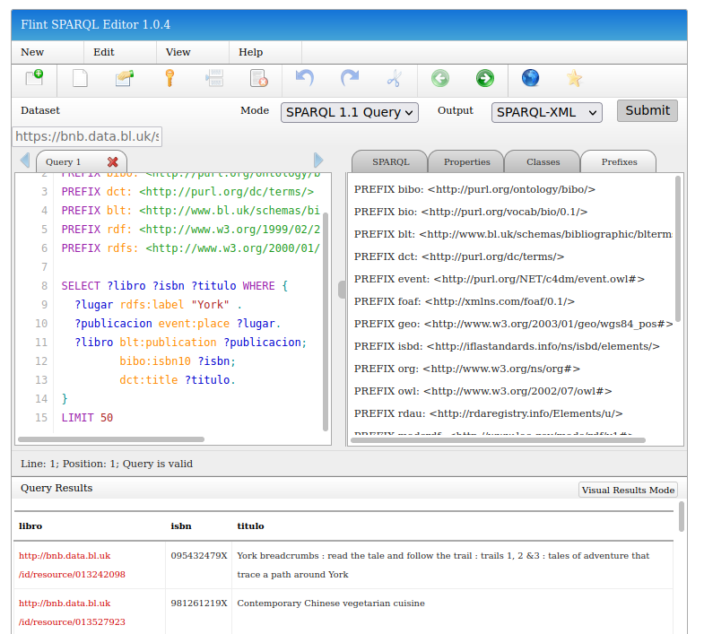Click the undo arrow icon
704x634 pixels.
(x=305, y=79)
